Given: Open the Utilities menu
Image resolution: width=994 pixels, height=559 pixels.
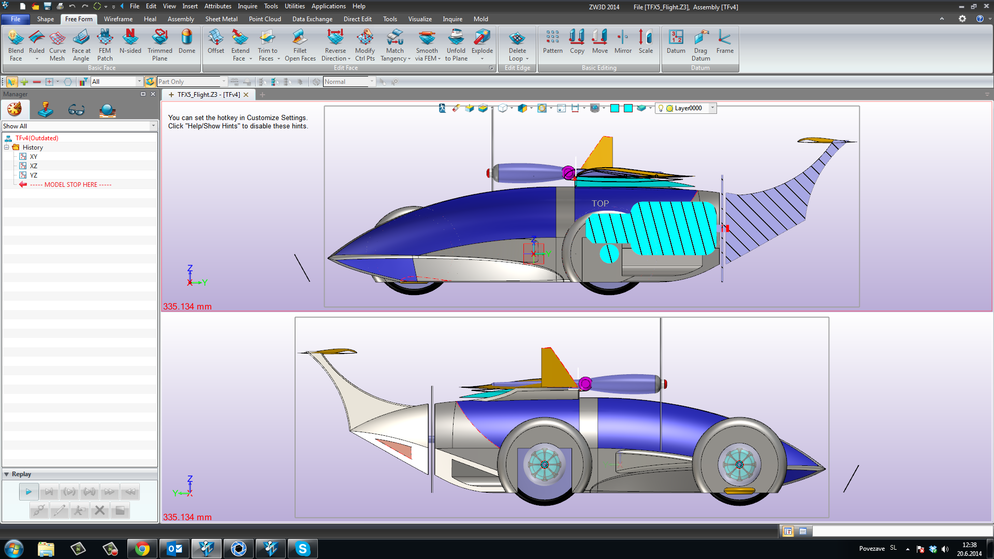Looking at the screenshot, I should point(295,6).
